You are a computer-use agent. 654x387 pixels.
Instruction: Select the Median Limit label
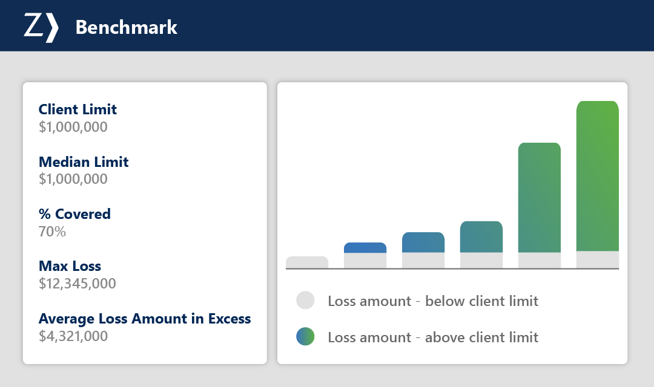[x=84, y=162]
